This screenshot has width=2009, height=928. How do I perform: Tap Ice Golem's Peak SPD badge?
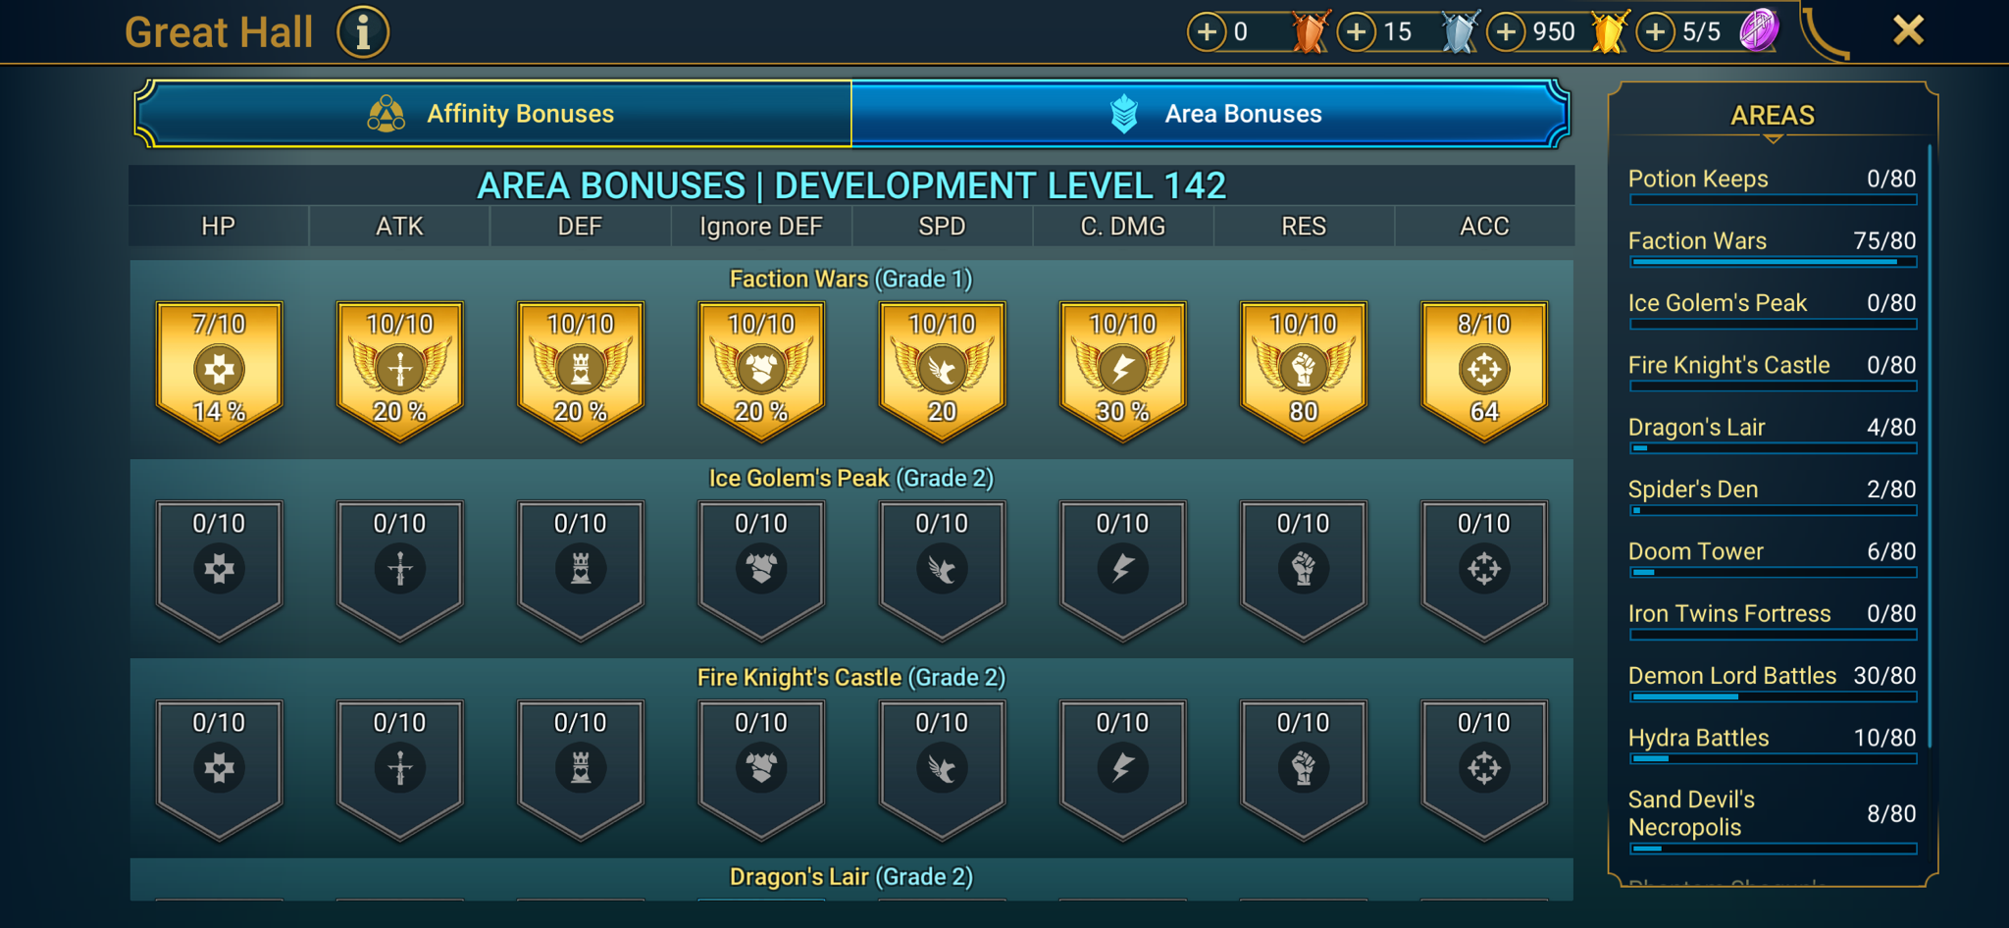[x=942, y=570]
